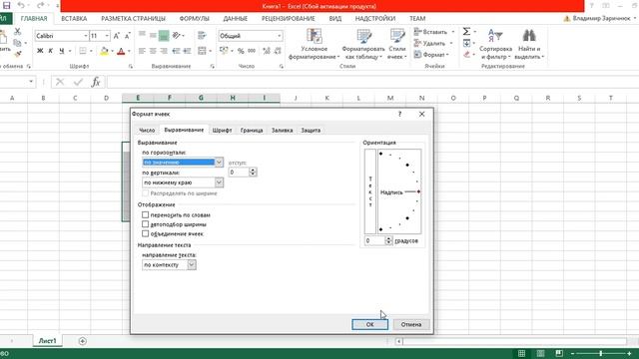This screenshot has height=359, width=639.
Task: Click the cell borders icon
Action: (x=83, y=51)
